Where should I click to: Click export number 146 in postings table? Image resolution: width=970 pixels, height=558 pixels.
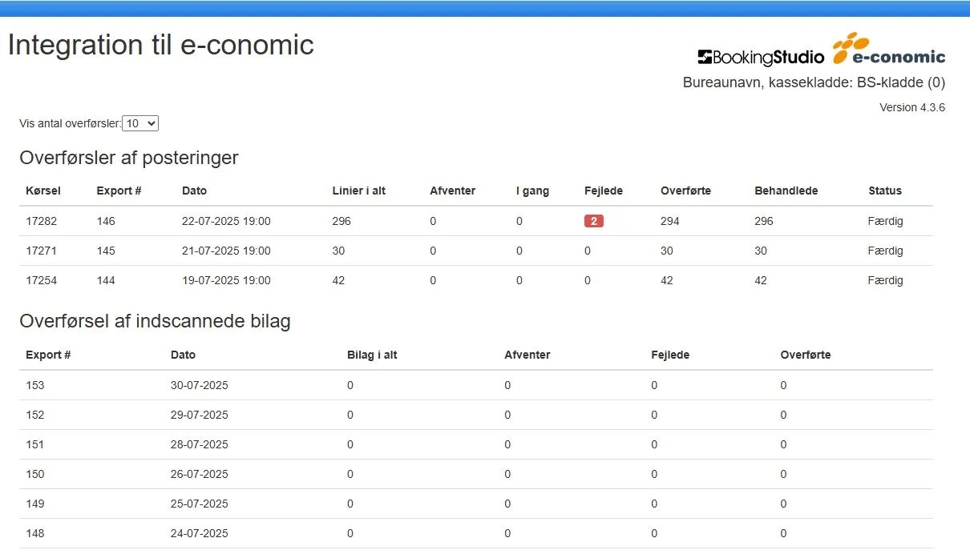[x=106, y=221]
